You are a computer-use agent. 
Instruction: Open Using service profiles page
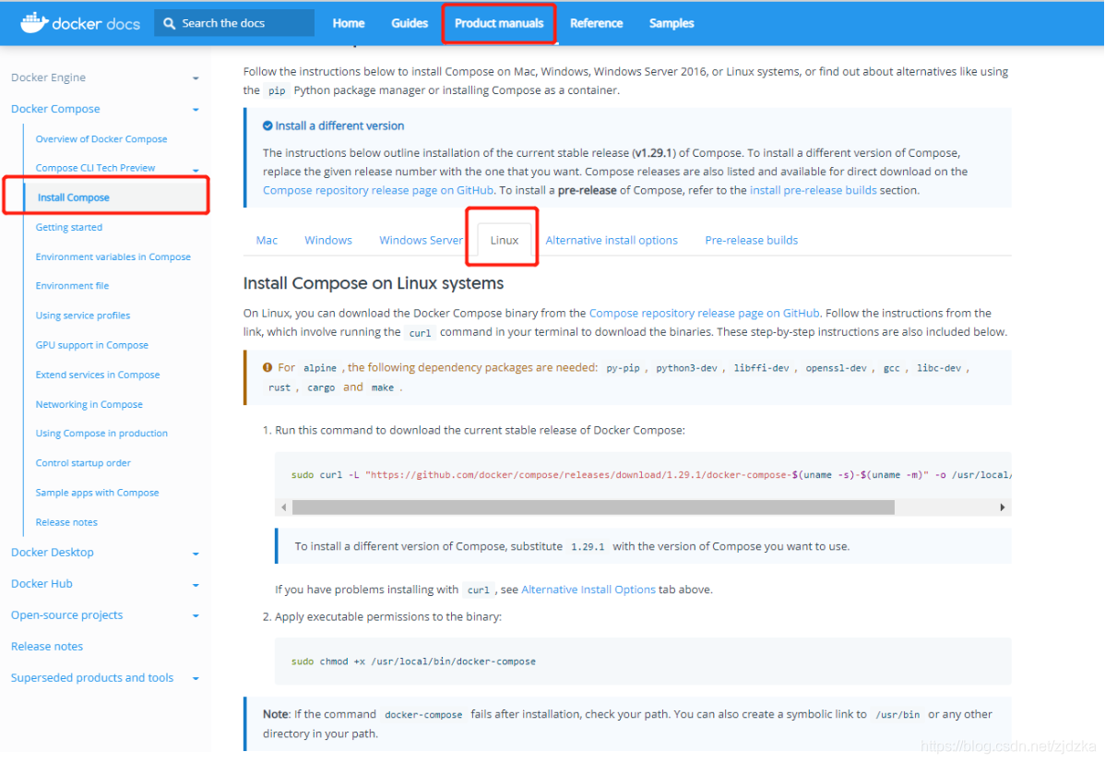(83, 316)
